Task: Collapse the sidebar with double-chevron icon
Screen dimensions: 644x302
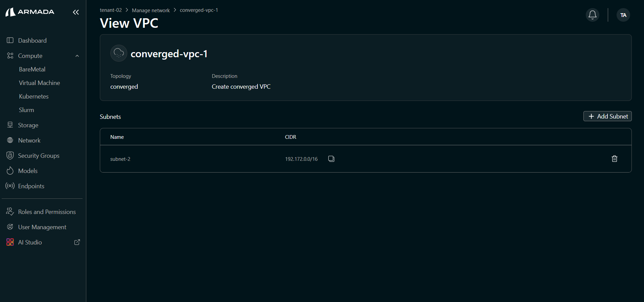Action: coord(76,12)
